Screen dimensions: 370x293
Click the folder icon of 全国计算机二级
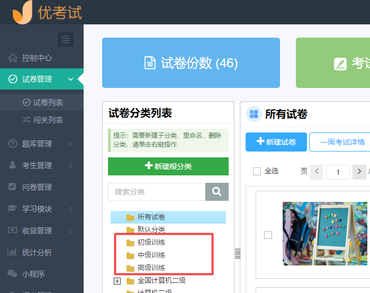(130, 281)
